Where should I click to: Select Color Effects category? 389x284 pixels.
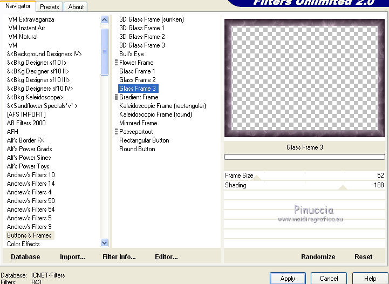(23, 244)
